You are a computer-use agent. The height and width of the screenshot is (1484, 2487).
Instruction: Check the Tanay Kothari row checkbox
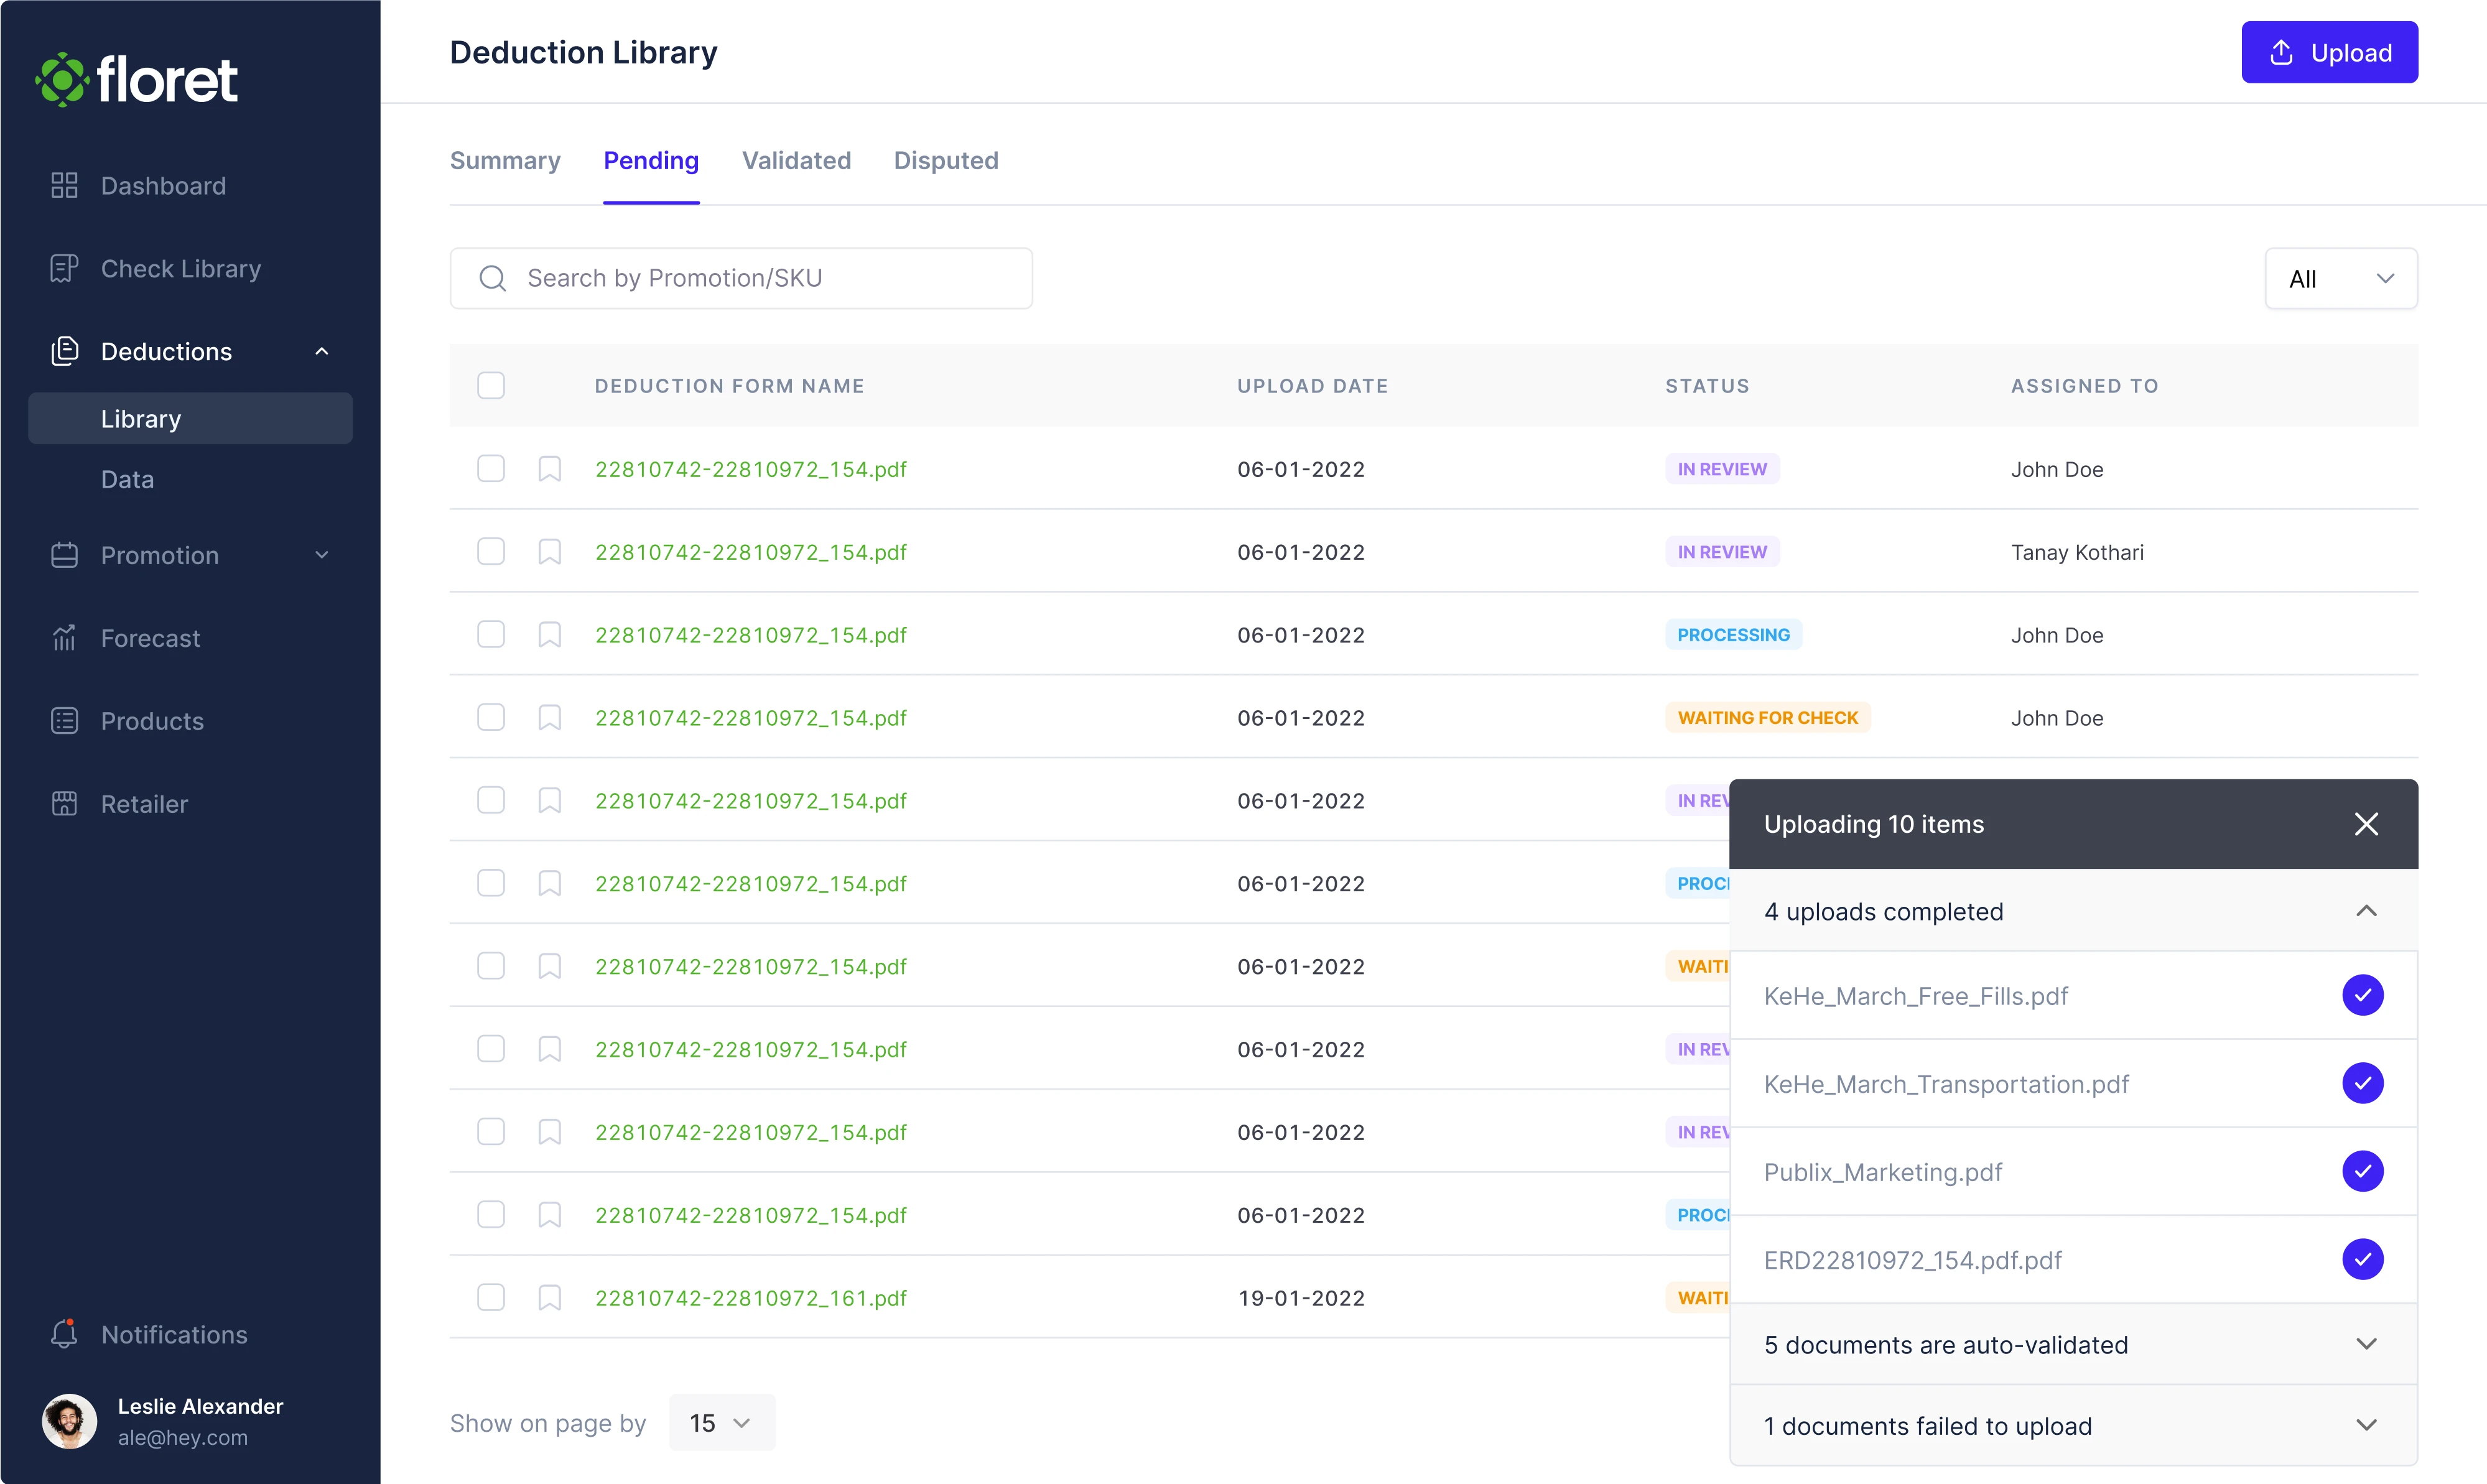pos(491,552)
